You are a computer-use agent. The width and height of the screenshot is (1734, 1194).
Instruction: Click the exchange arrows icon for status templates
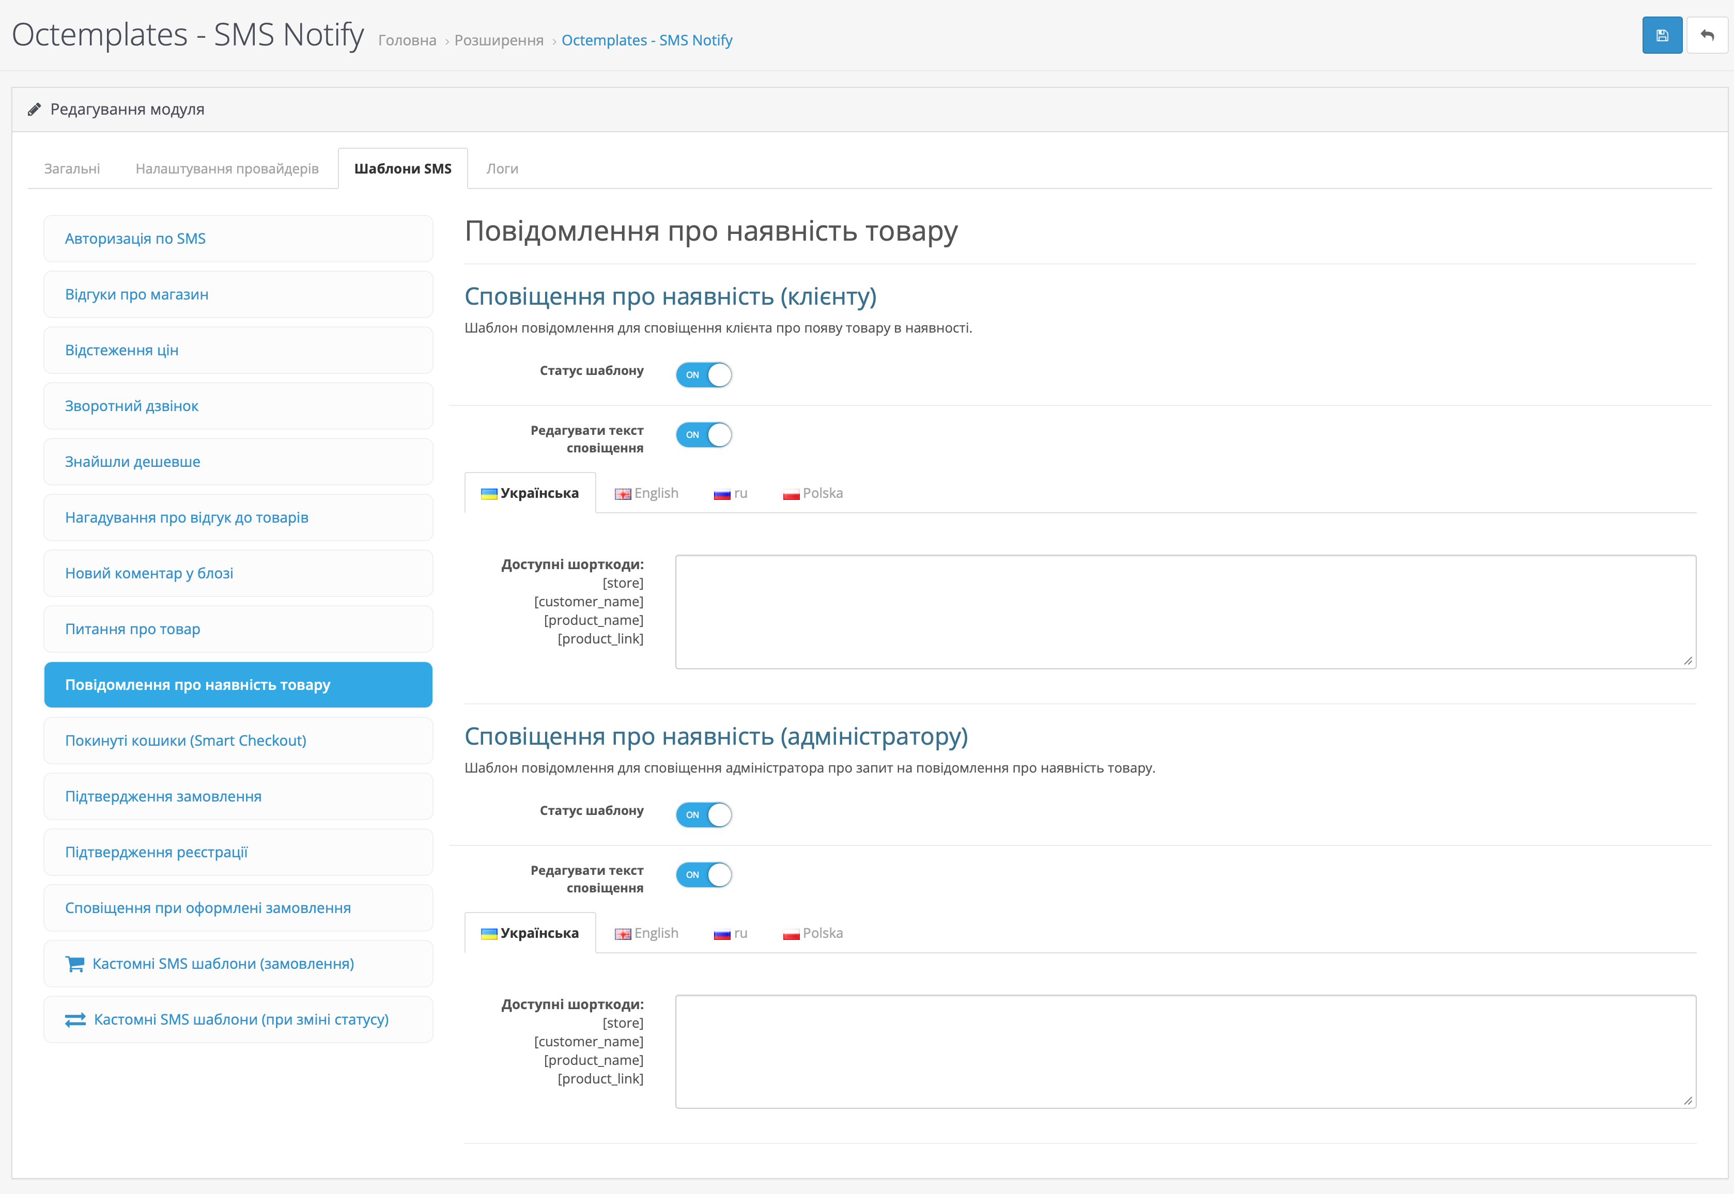pos(75,1019)
